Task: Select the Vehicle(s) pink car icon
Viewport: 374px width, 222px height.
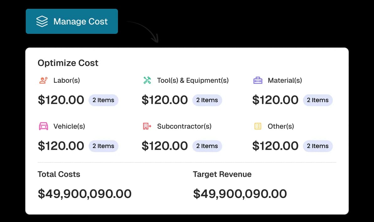Action: click(x=43, y=126)
